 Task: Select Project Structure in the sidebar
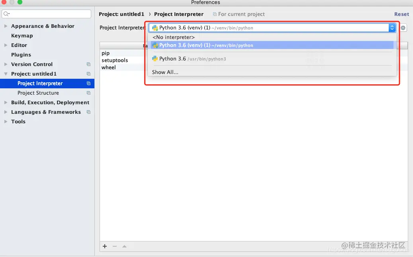click(x=47, y=93)
